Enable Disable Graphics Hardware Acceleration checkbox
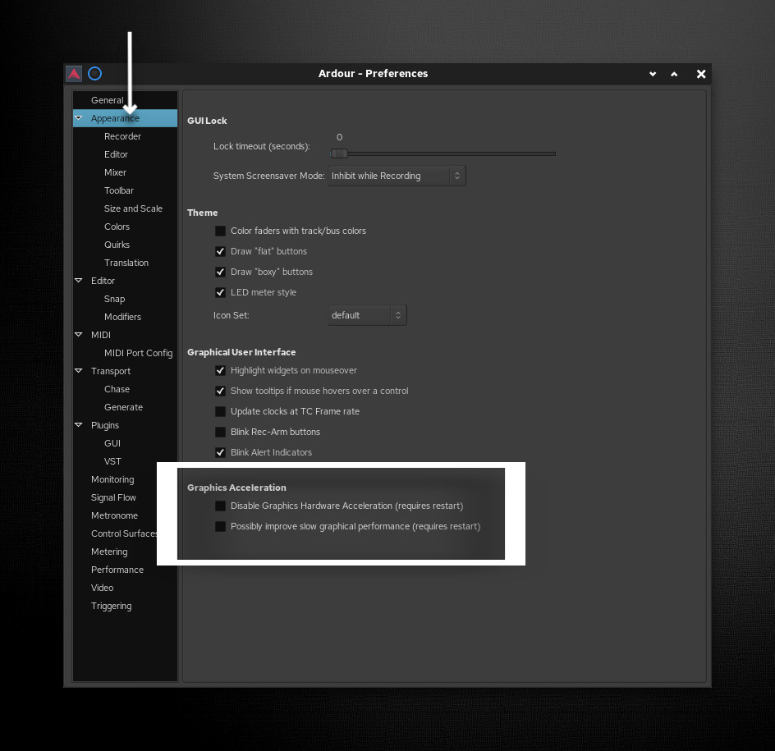Viewport: 775px width, 751px height. point(220,506)
